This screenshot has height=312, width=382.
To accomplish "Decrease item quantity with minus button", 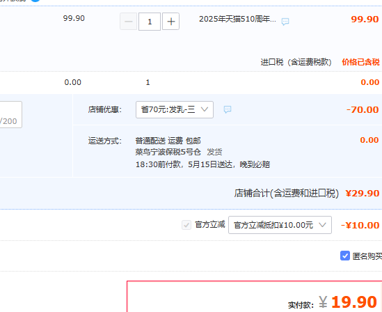I will (x=129, y=22).
